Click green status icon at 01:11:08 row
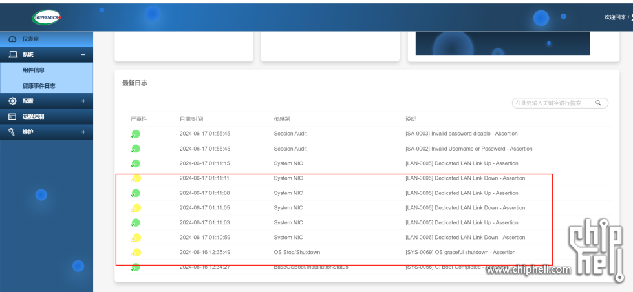Viewport: 633px width, 292px height. click(x=135, y=193)
